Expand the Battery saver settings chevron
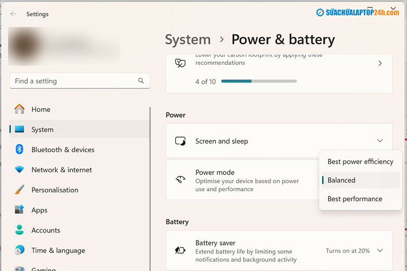 [x=380, y=250]
